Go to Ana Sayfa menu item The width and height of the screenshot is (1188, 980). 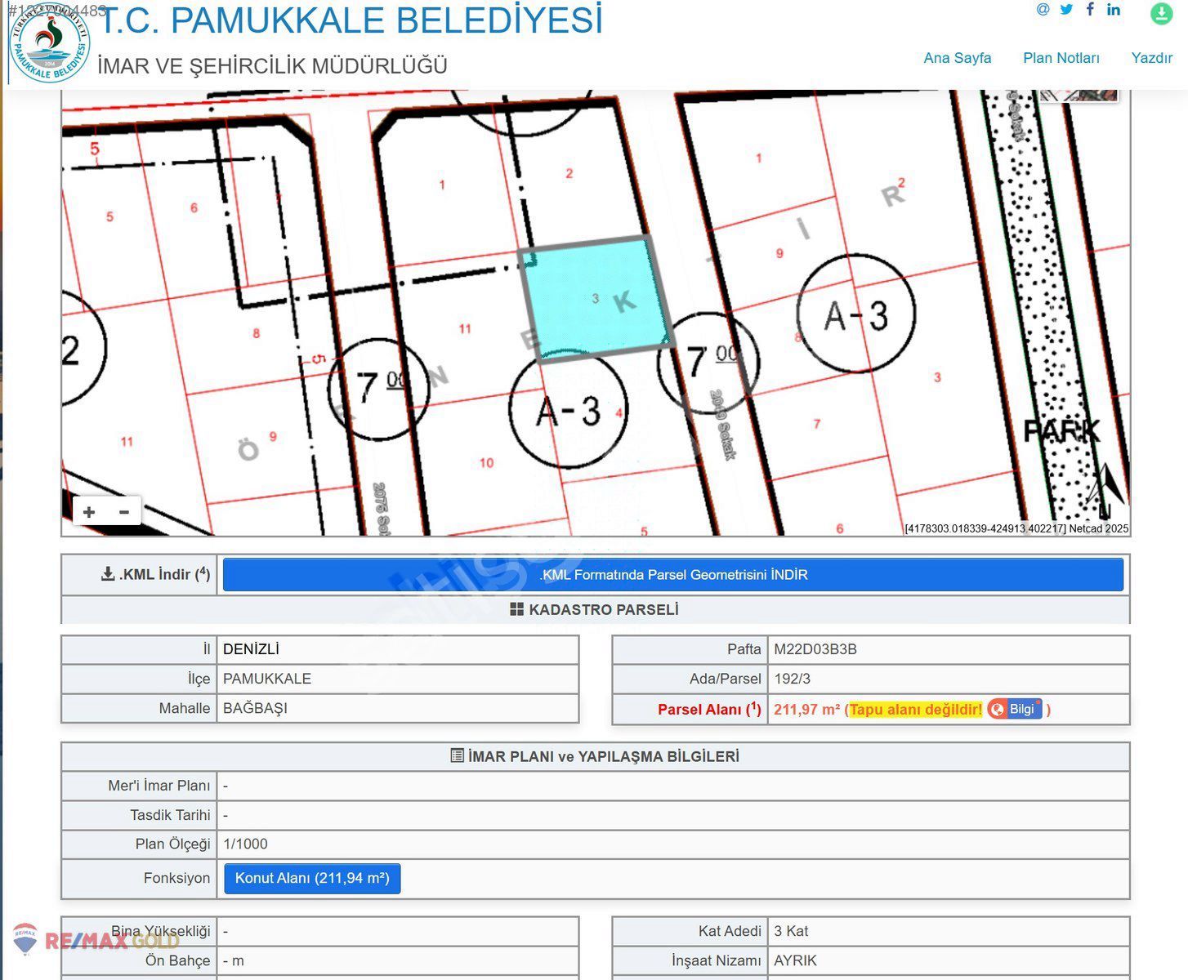(957, 58)
